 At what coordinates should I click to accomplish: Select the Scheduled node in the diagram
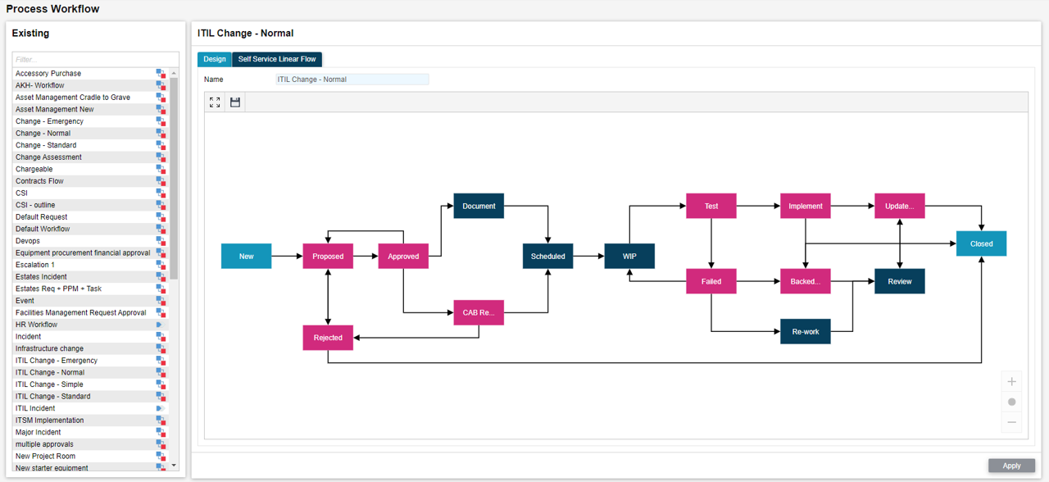pyautogui.click(x=547, y=257)
